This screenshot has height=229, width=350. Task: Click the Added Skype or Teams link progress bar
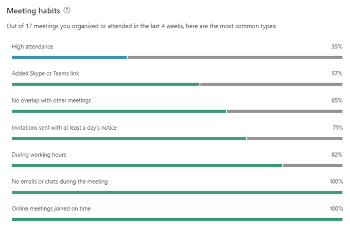106,84
